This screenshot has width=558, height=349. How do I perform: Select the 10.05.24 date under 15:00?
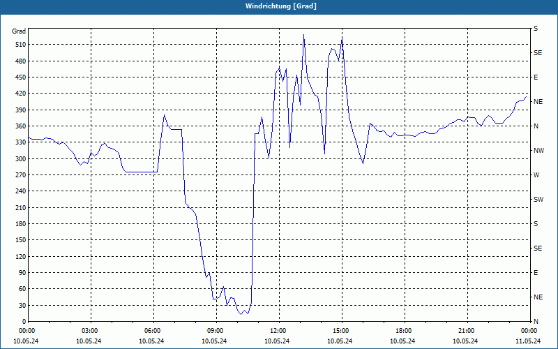[340, 341]
